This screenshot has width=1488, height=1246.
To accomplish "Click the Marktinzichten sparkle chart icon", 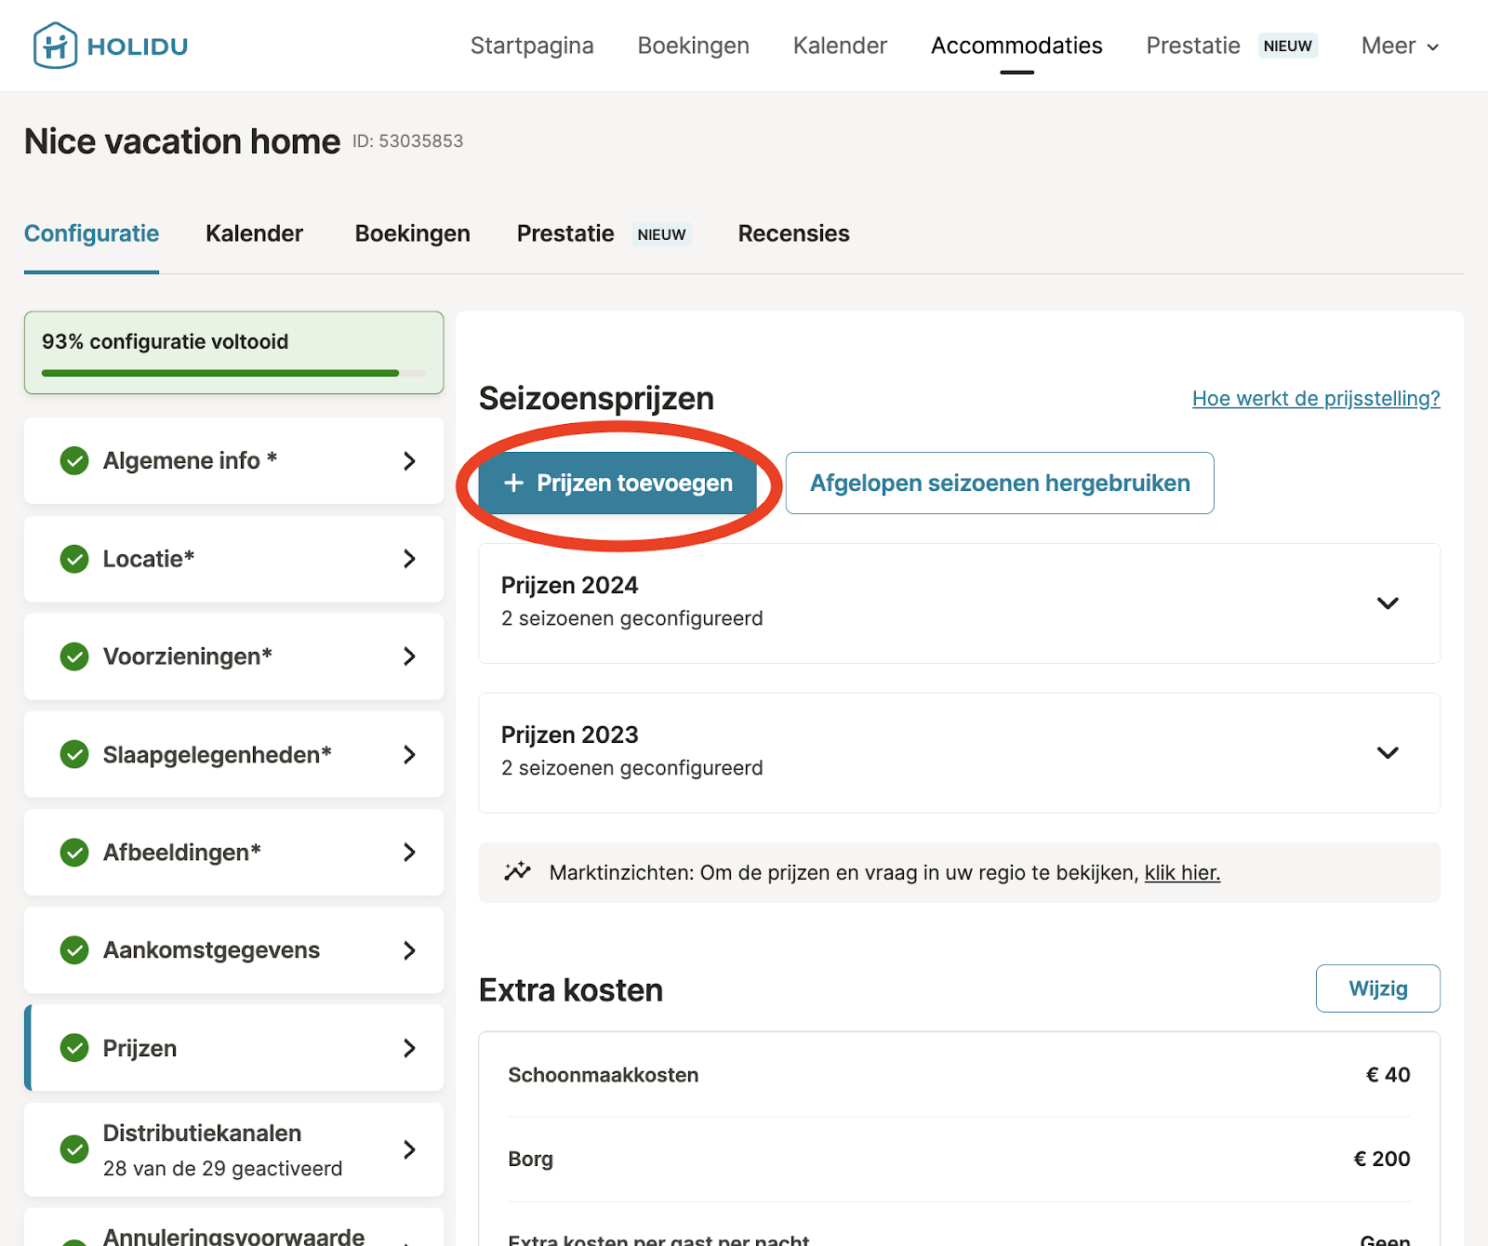I will click(x=517, y=872).
